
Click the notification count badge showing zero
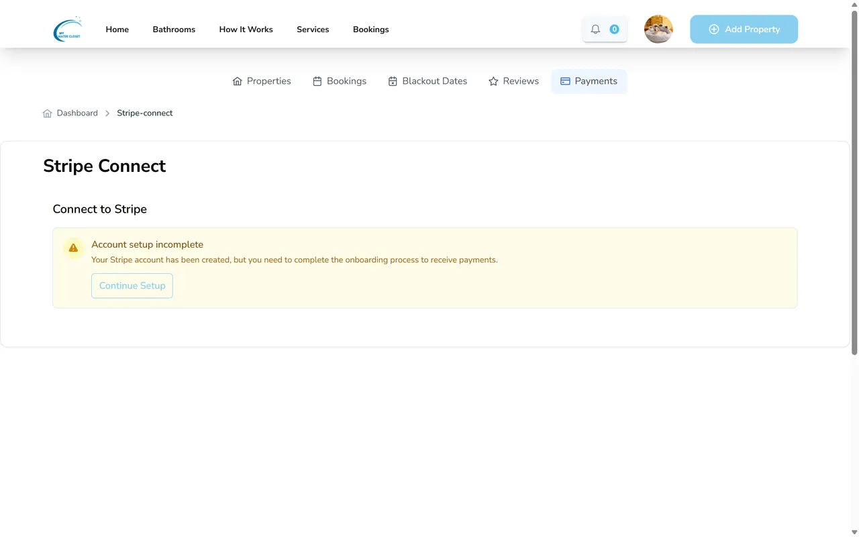pos(614,29)
